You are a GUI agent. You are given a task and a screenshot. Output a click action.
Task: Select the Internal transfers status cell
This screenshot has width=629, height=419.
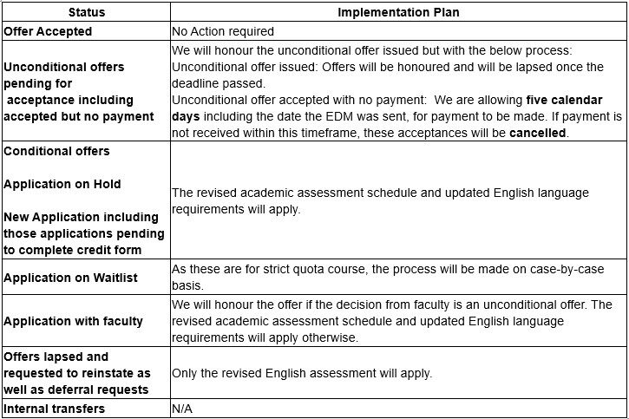(55, 409)
